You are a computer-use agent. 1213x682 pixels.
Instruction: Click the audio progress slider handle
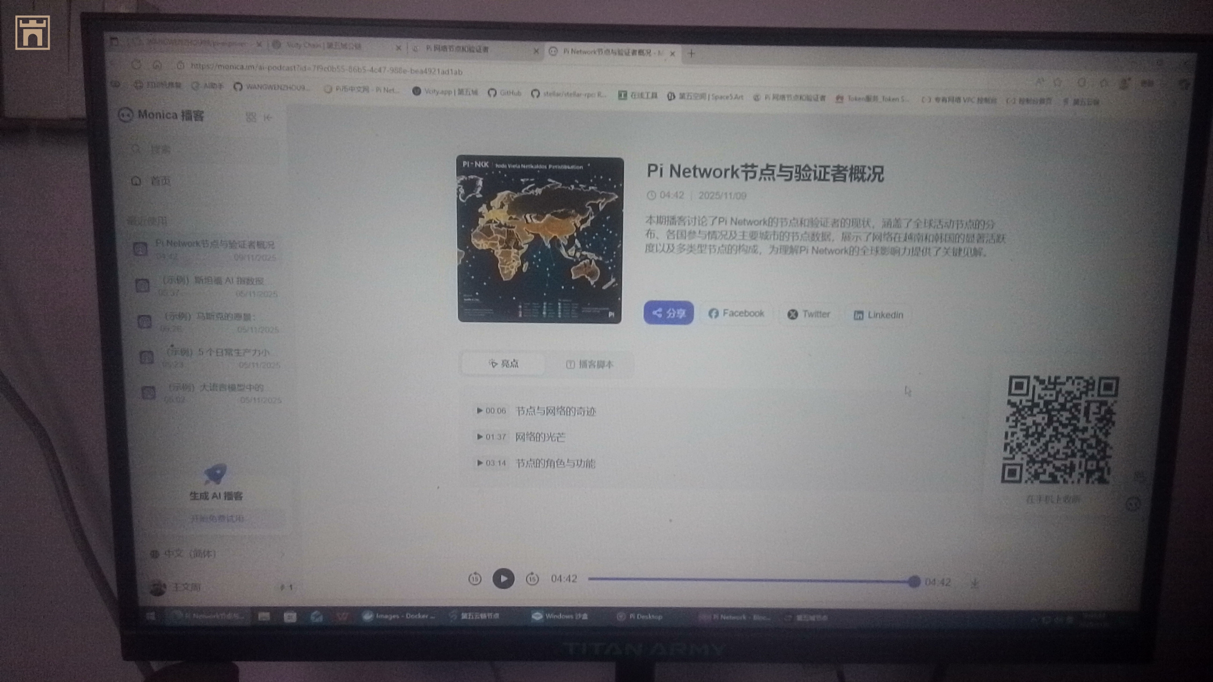tap(913, 582)
